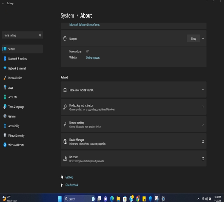Click the Device Manager icon
Screen dimensions: 224x202
[x=65, y=141]
